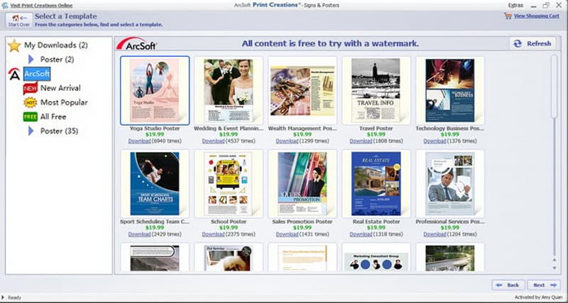The height and width of the screenshot is (303, 568).
Task: Download the Wedding & Event Planning poster
Action: [214, 141]
